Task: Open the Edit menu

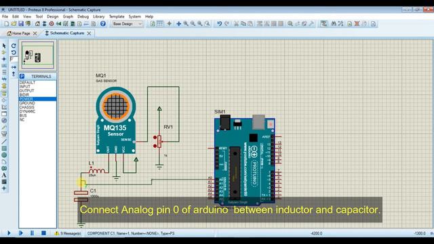Action: 16,16
